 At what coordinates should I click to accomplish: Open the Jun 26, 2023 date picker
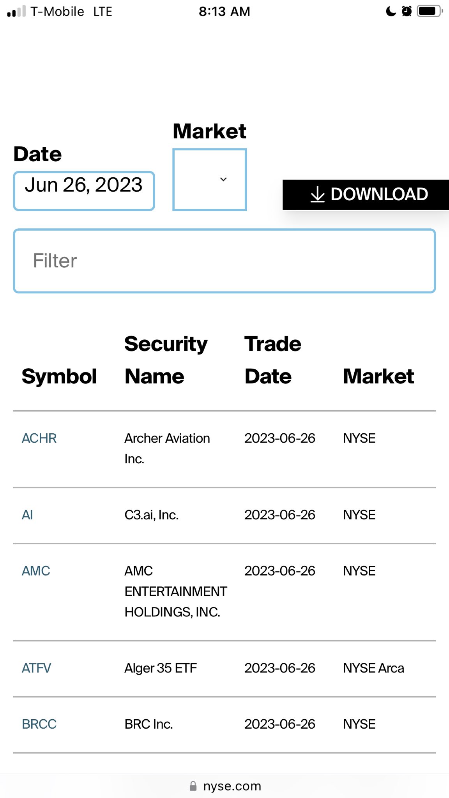tap(84, 191)
